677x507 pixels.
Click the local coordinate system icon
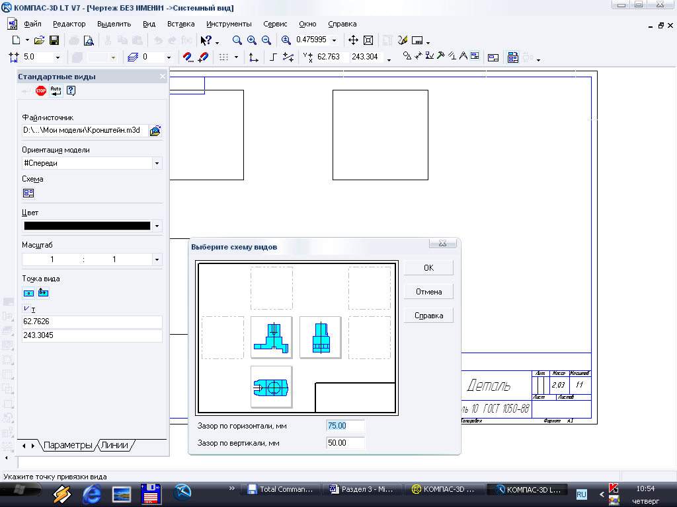tap(253, 57)
